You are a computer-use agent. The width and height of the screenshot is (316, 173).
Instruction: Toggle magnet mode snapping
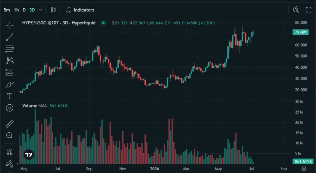[10, 152]
